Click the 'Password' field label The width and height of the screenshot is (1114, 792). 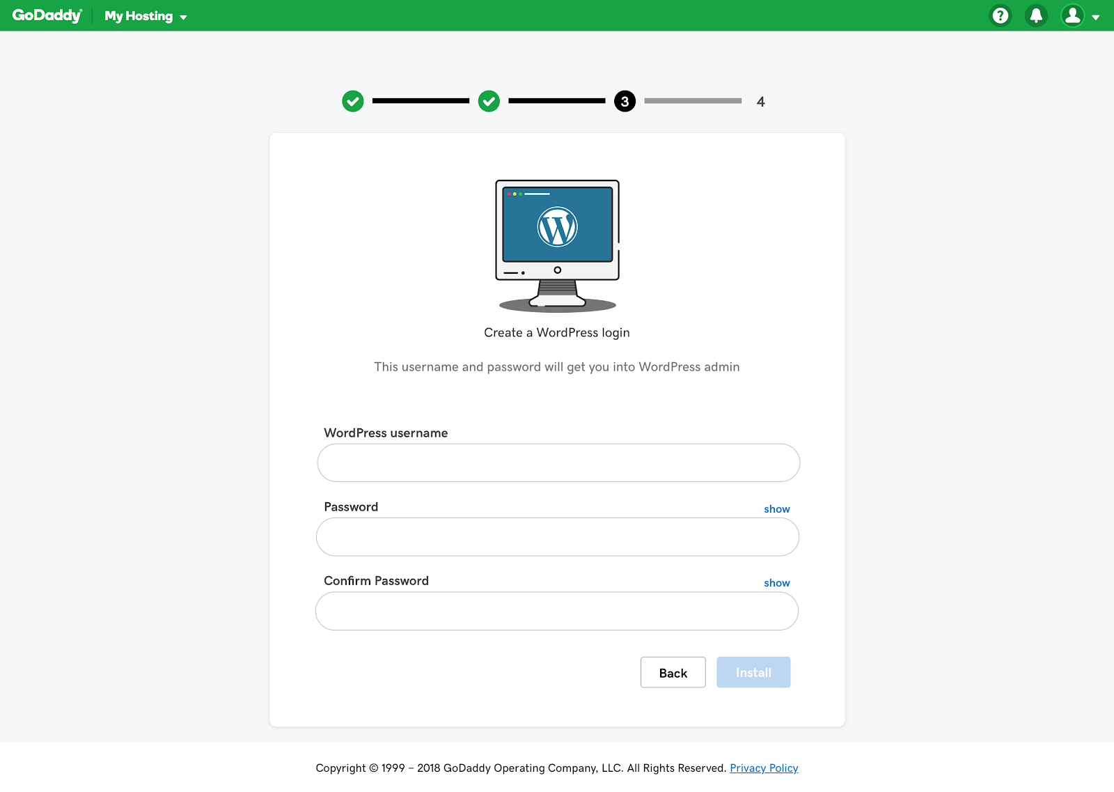pyautogui.click(x=351, y=506)
